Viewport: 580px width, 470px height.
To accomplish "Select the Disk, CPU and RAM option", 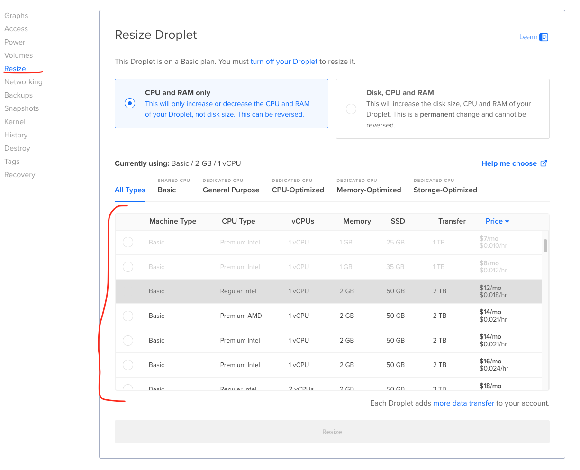I will 351,108.
